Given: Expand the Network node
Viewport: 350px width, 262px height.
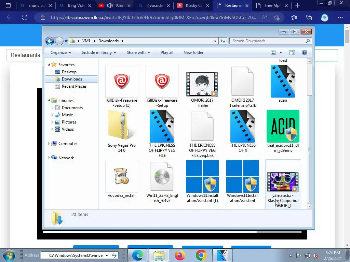Looking at the screenshot, I should click(49, 158).
